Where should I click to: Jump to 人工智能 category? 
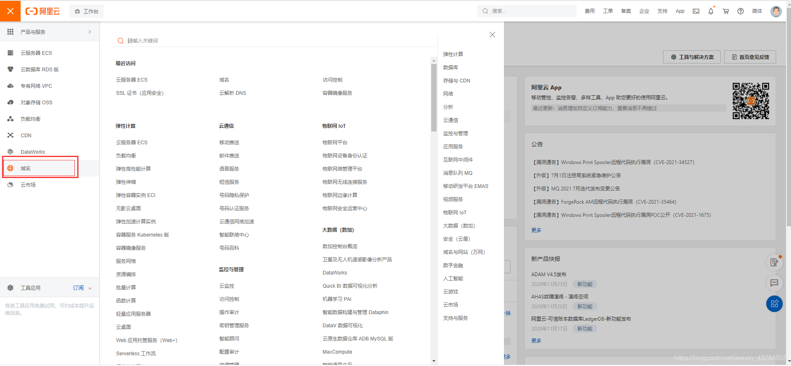(453, 279)
